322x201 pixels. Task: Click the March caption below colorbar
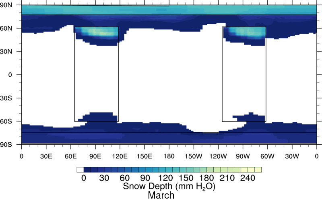(161, 195)
